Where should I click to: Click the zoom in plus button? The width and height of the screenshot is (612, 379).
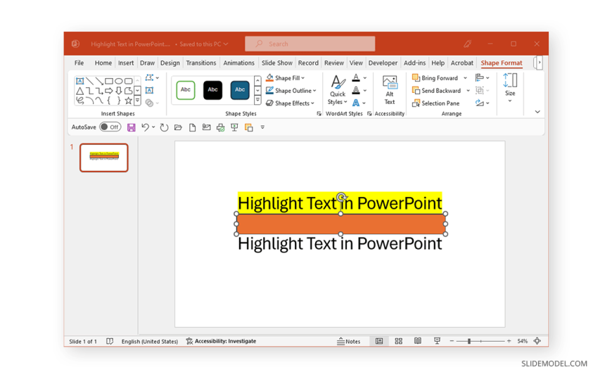click(509, 341)
